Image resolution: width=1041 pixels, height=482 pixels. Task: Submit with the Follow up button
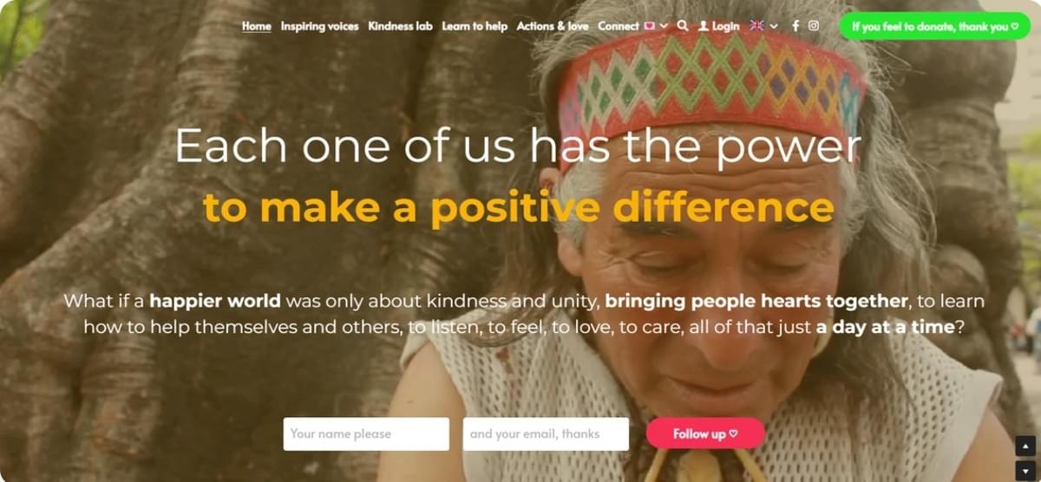pyautogui.click(x=705, y=433)
